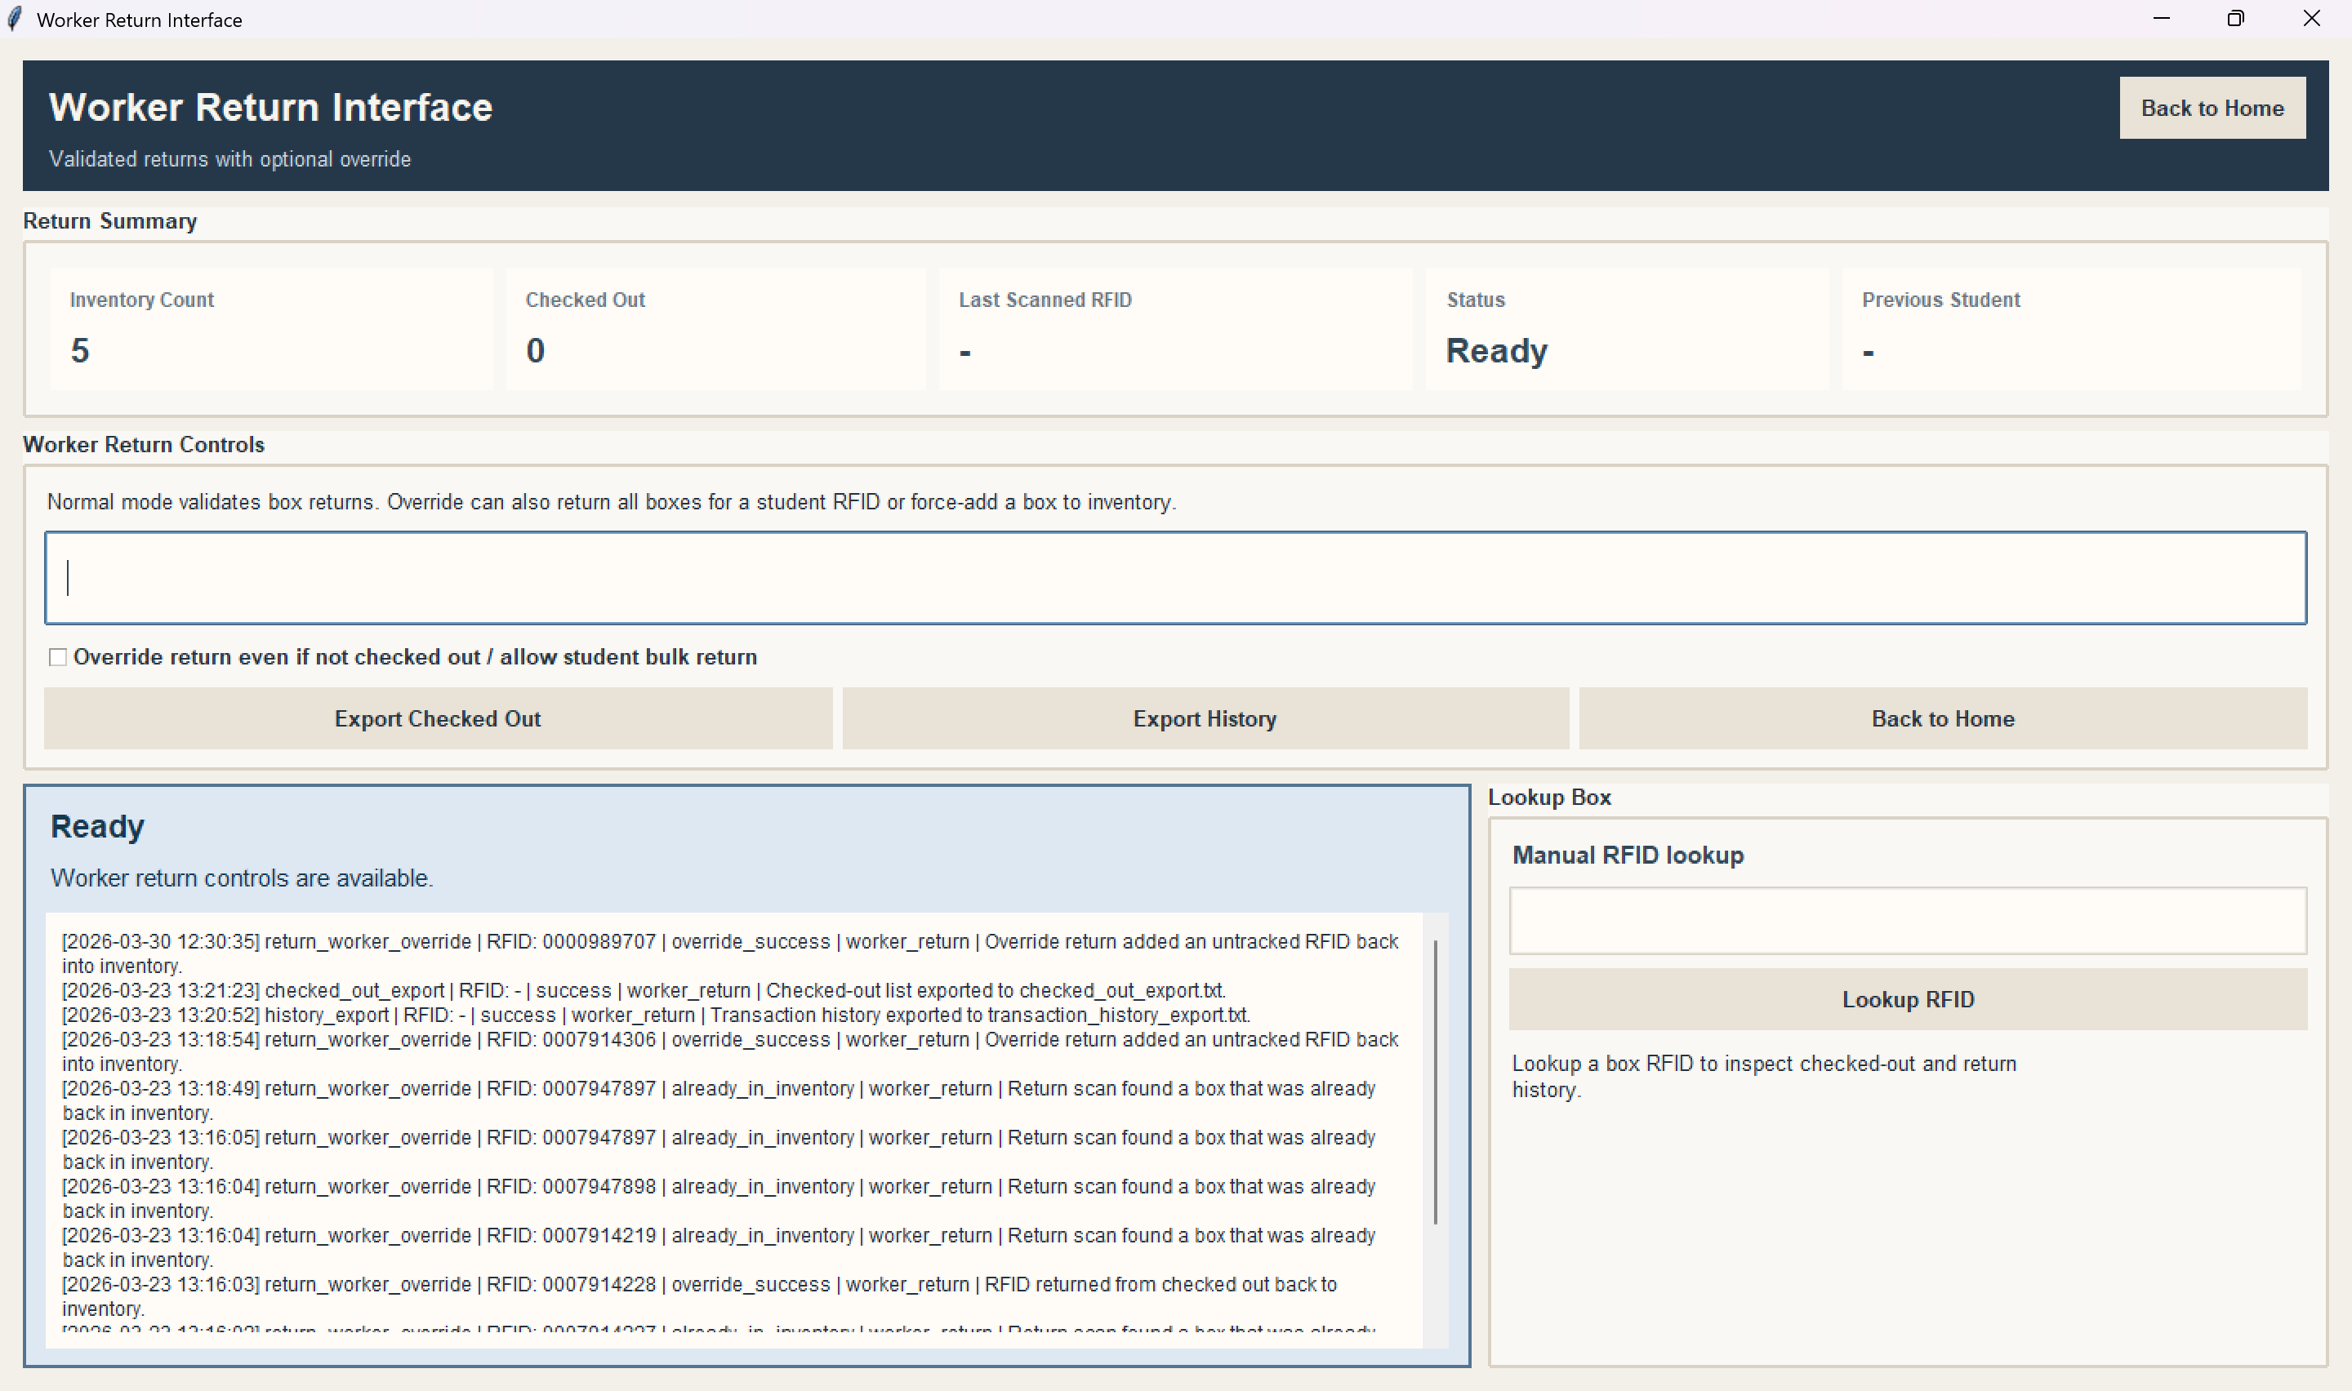
Task: Click the inventory count value '5'
Action: click(x=81, y=350)
